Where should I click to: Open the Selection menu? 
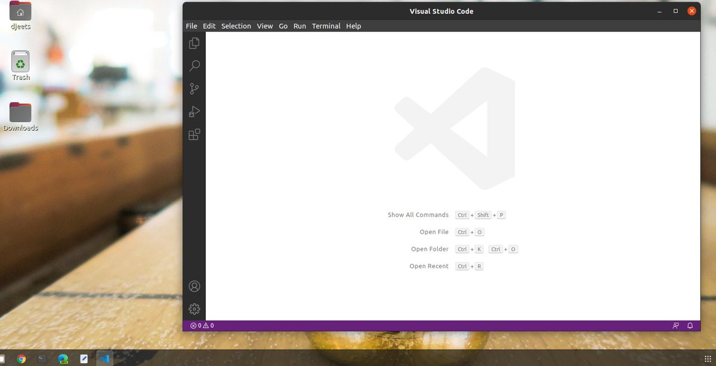click(236, 26)
